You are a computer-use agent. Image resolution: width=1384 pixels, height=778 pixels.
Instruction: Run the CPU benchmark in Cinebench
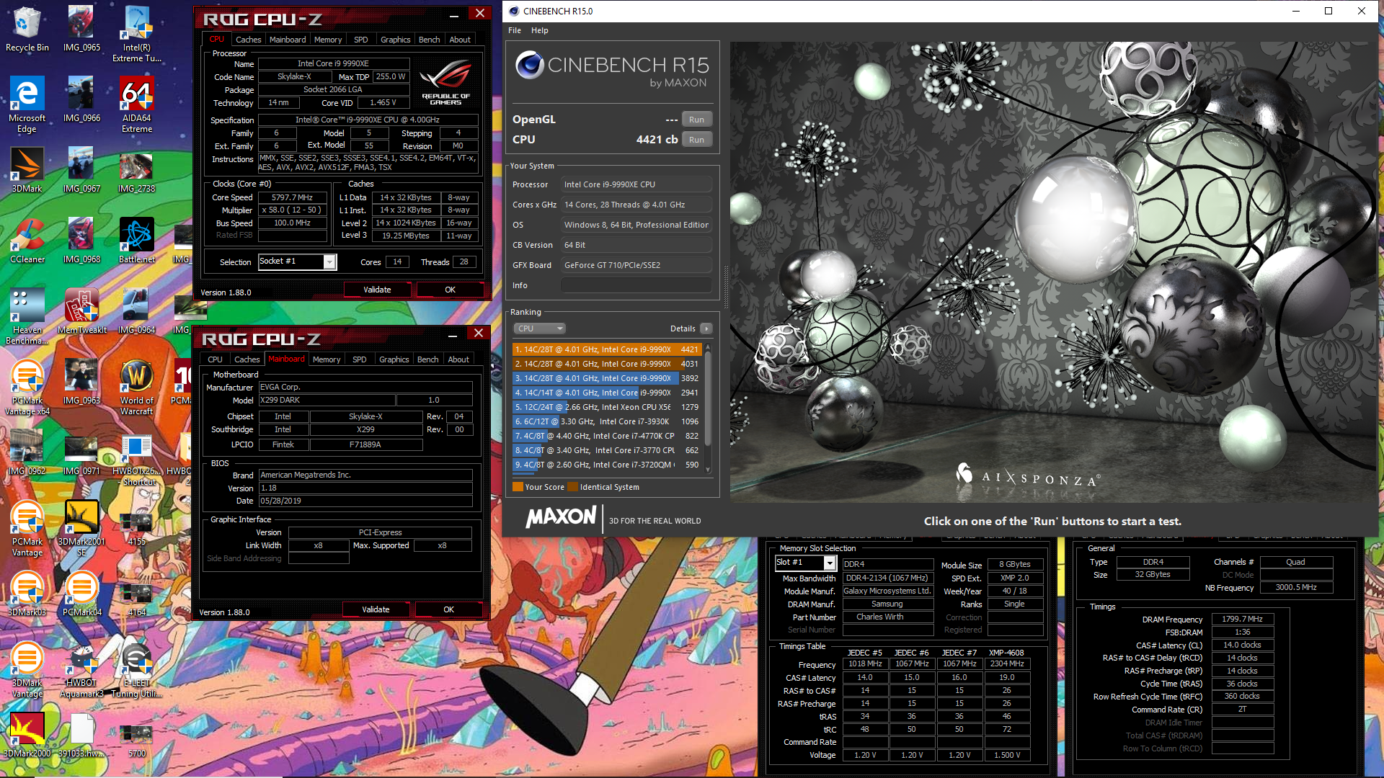coord(696,140)
